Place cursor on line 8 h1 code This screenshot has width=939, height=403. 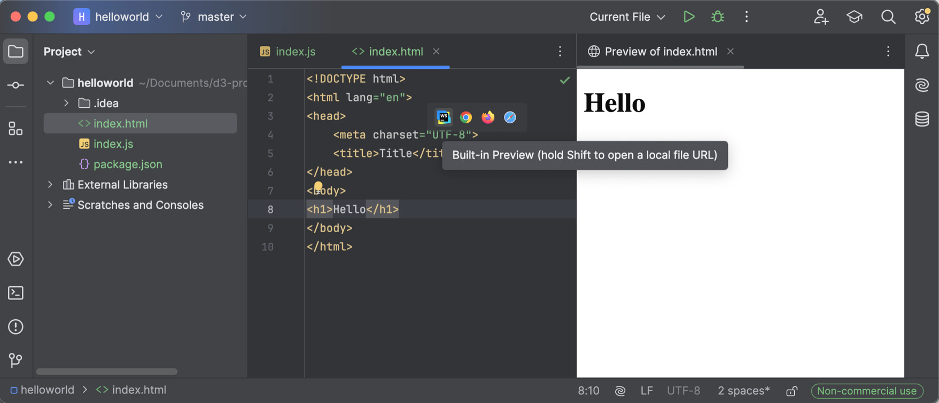coord(352,209)
